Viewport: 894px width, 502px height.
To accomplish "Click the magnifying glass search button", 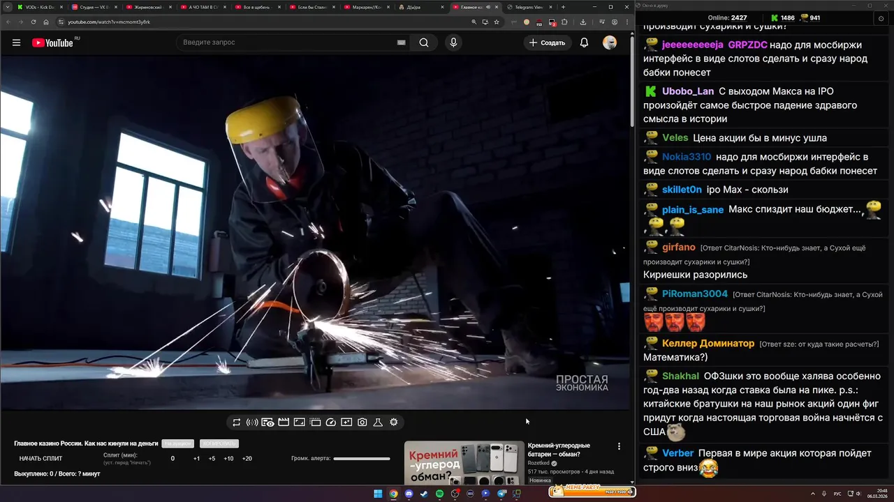I will point(424,43).
